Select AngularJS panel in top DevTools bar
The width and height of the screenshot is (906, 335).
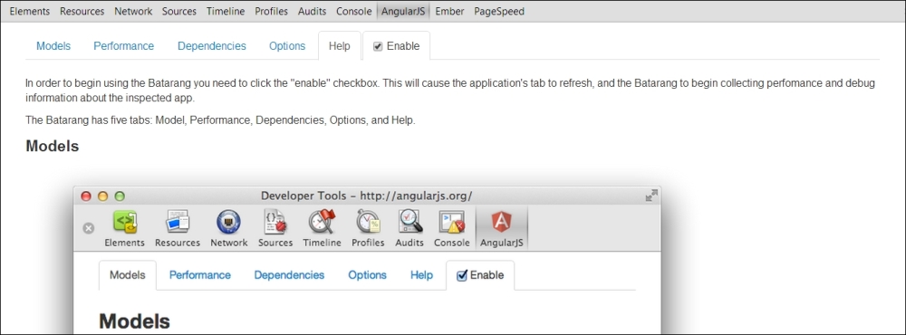(x=403, y=11)
